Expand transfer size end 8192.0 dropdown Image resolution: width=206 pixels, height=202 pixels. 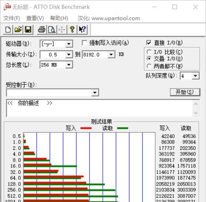[x=111, y=55]
